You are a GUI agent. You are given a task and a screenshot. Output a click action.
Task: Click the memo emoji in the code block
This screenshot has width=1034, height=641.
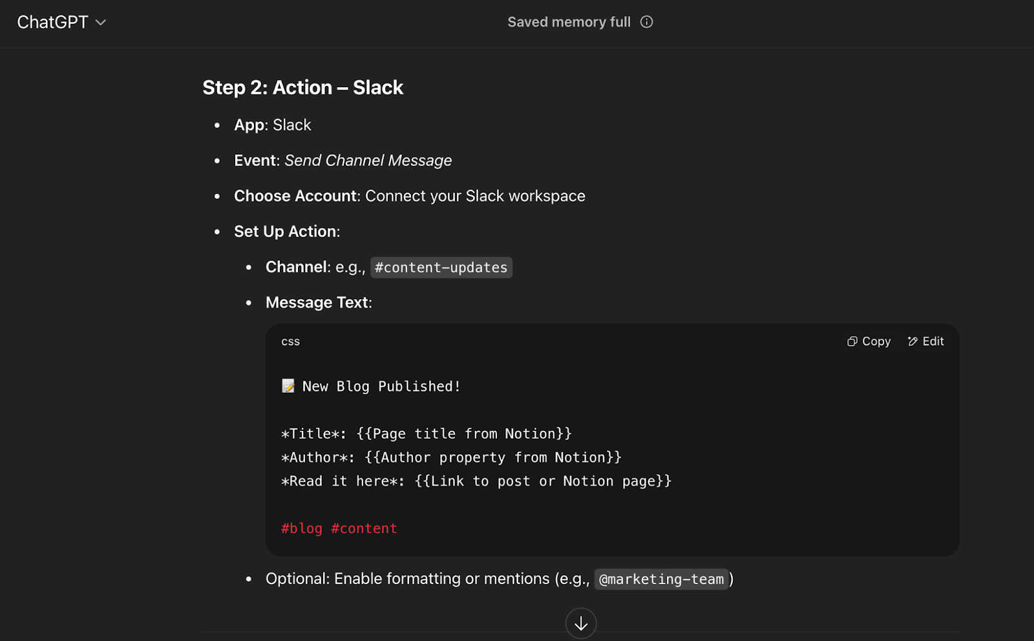[288, 386]
